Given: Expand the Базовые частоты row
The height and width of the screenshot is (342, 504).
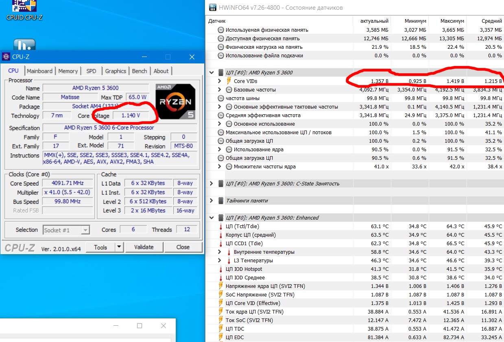Looking at the screenshot, I should (220, 89).
